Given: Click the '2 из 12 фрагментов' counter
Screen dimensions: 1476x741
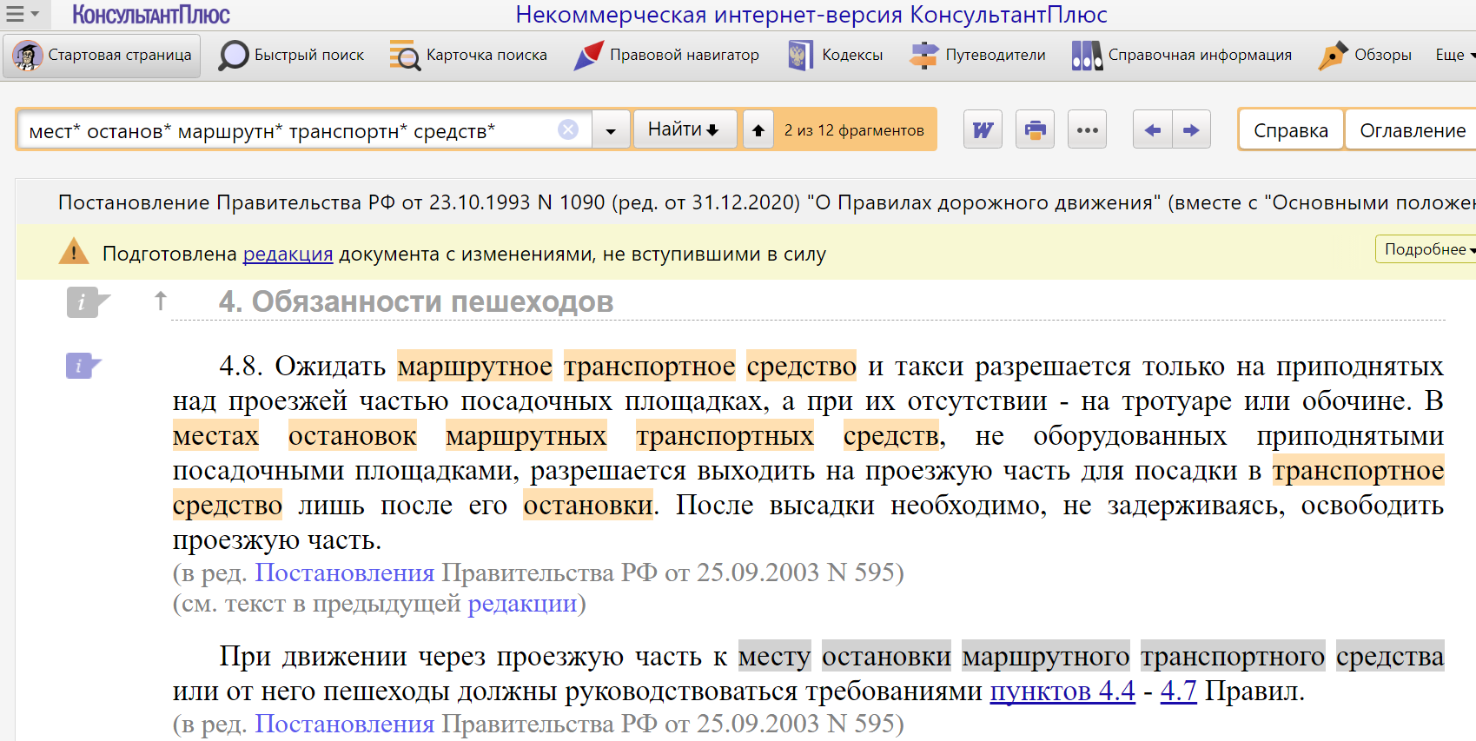Looking at the screenshot, I should click(854, 130).
